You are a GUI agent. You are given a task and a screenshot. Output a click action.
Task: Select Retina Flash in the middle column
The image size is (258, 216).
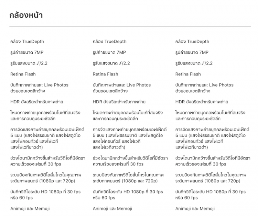[x=105, y=74]
